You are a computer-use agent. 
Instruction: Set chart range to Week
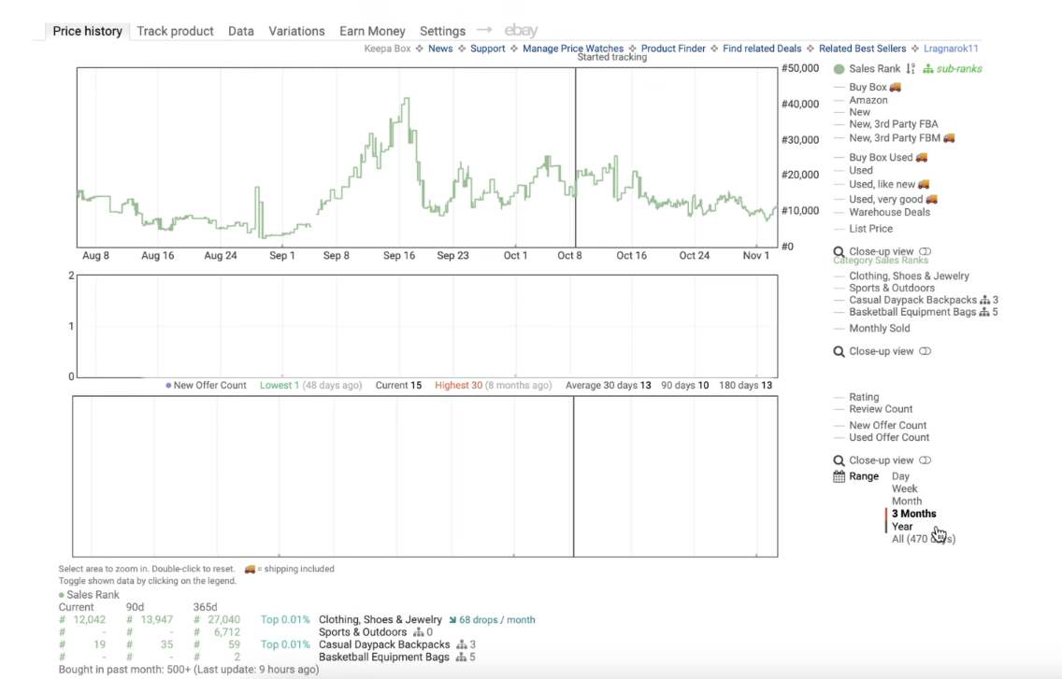click(904, 488)
